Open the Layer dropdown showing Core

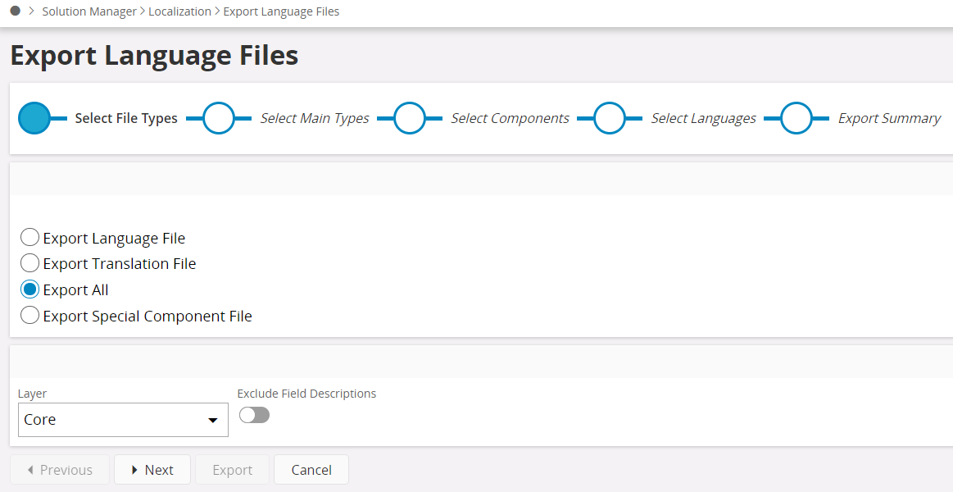115,420
